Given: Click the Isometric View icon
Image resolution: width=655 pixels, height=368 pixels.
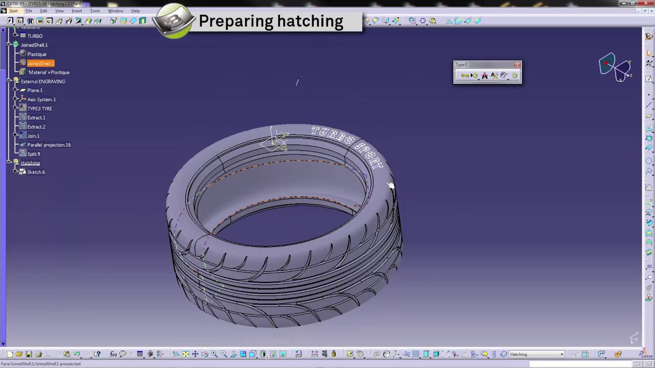Looking at the screenshot, I should click(253, 354).
